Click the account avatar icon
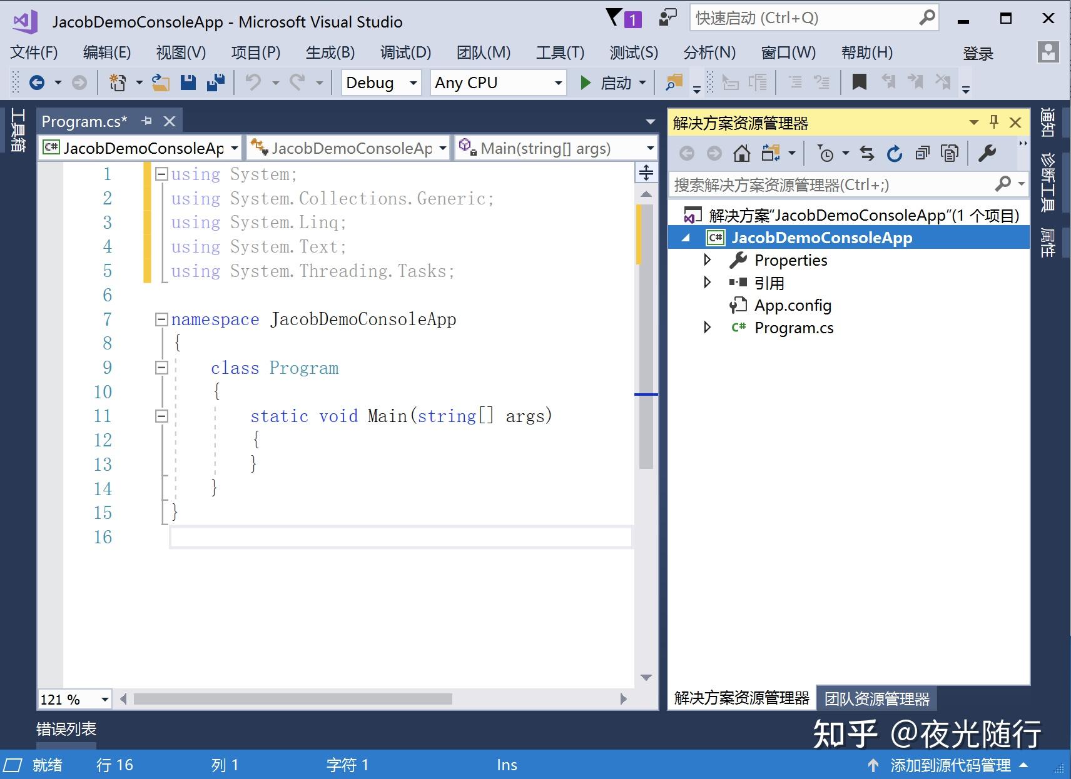 coord(1048,52)
